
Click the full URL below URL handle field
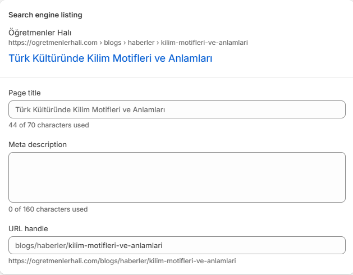tap(122, 261)
